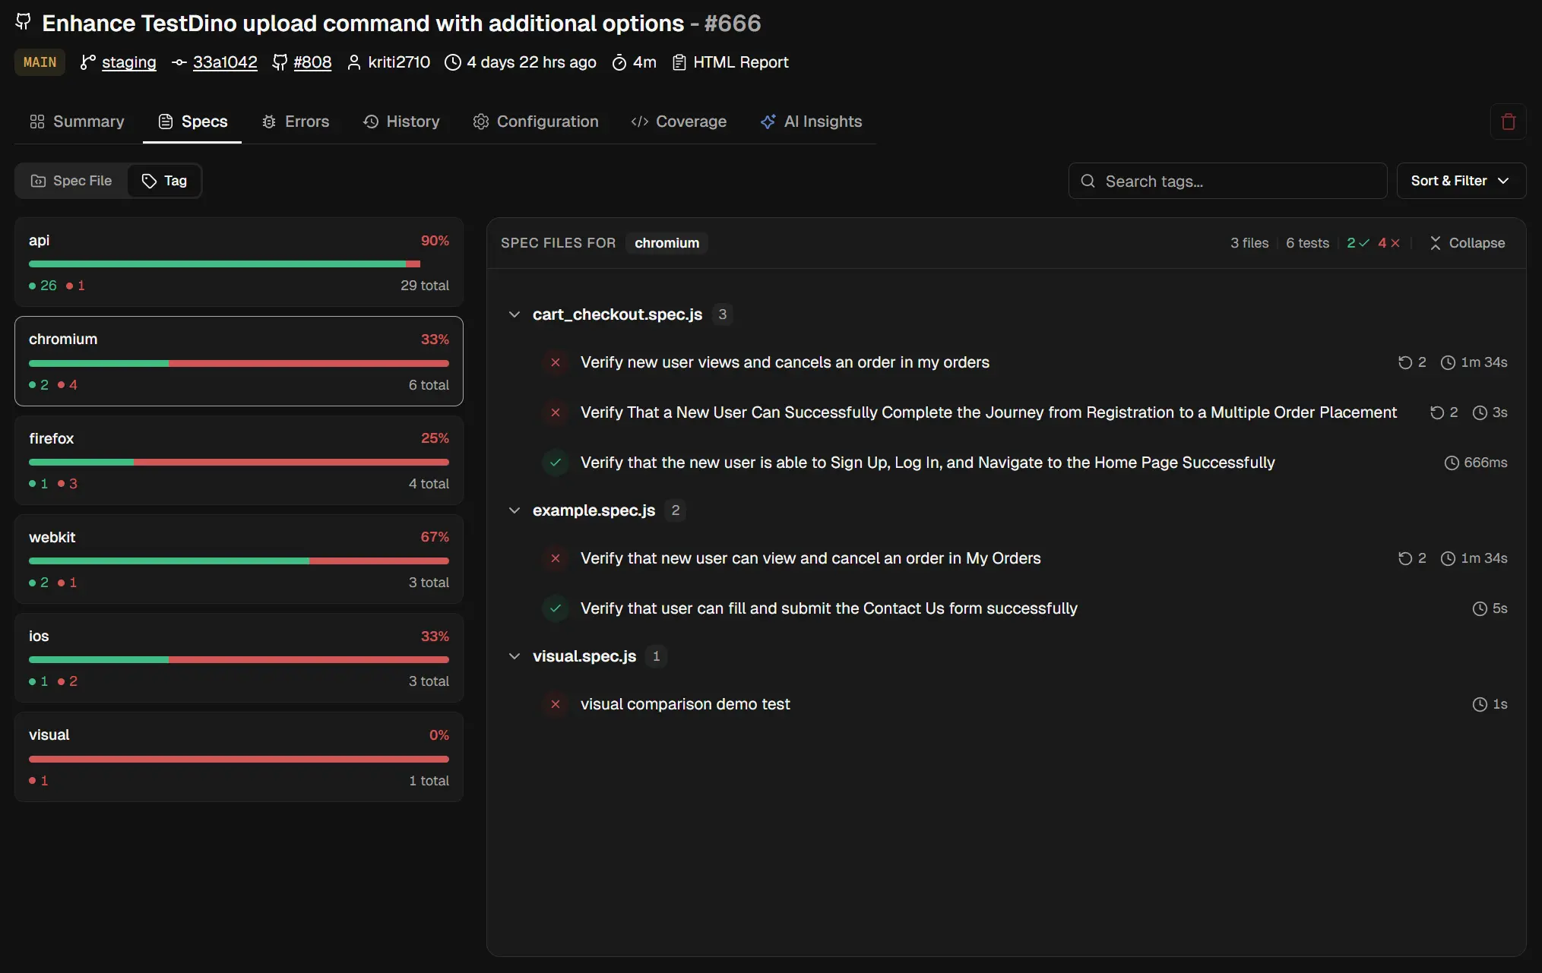Click the Collapse button for spec files
The image size is (1542, 973).
(x=1467, y=242)
